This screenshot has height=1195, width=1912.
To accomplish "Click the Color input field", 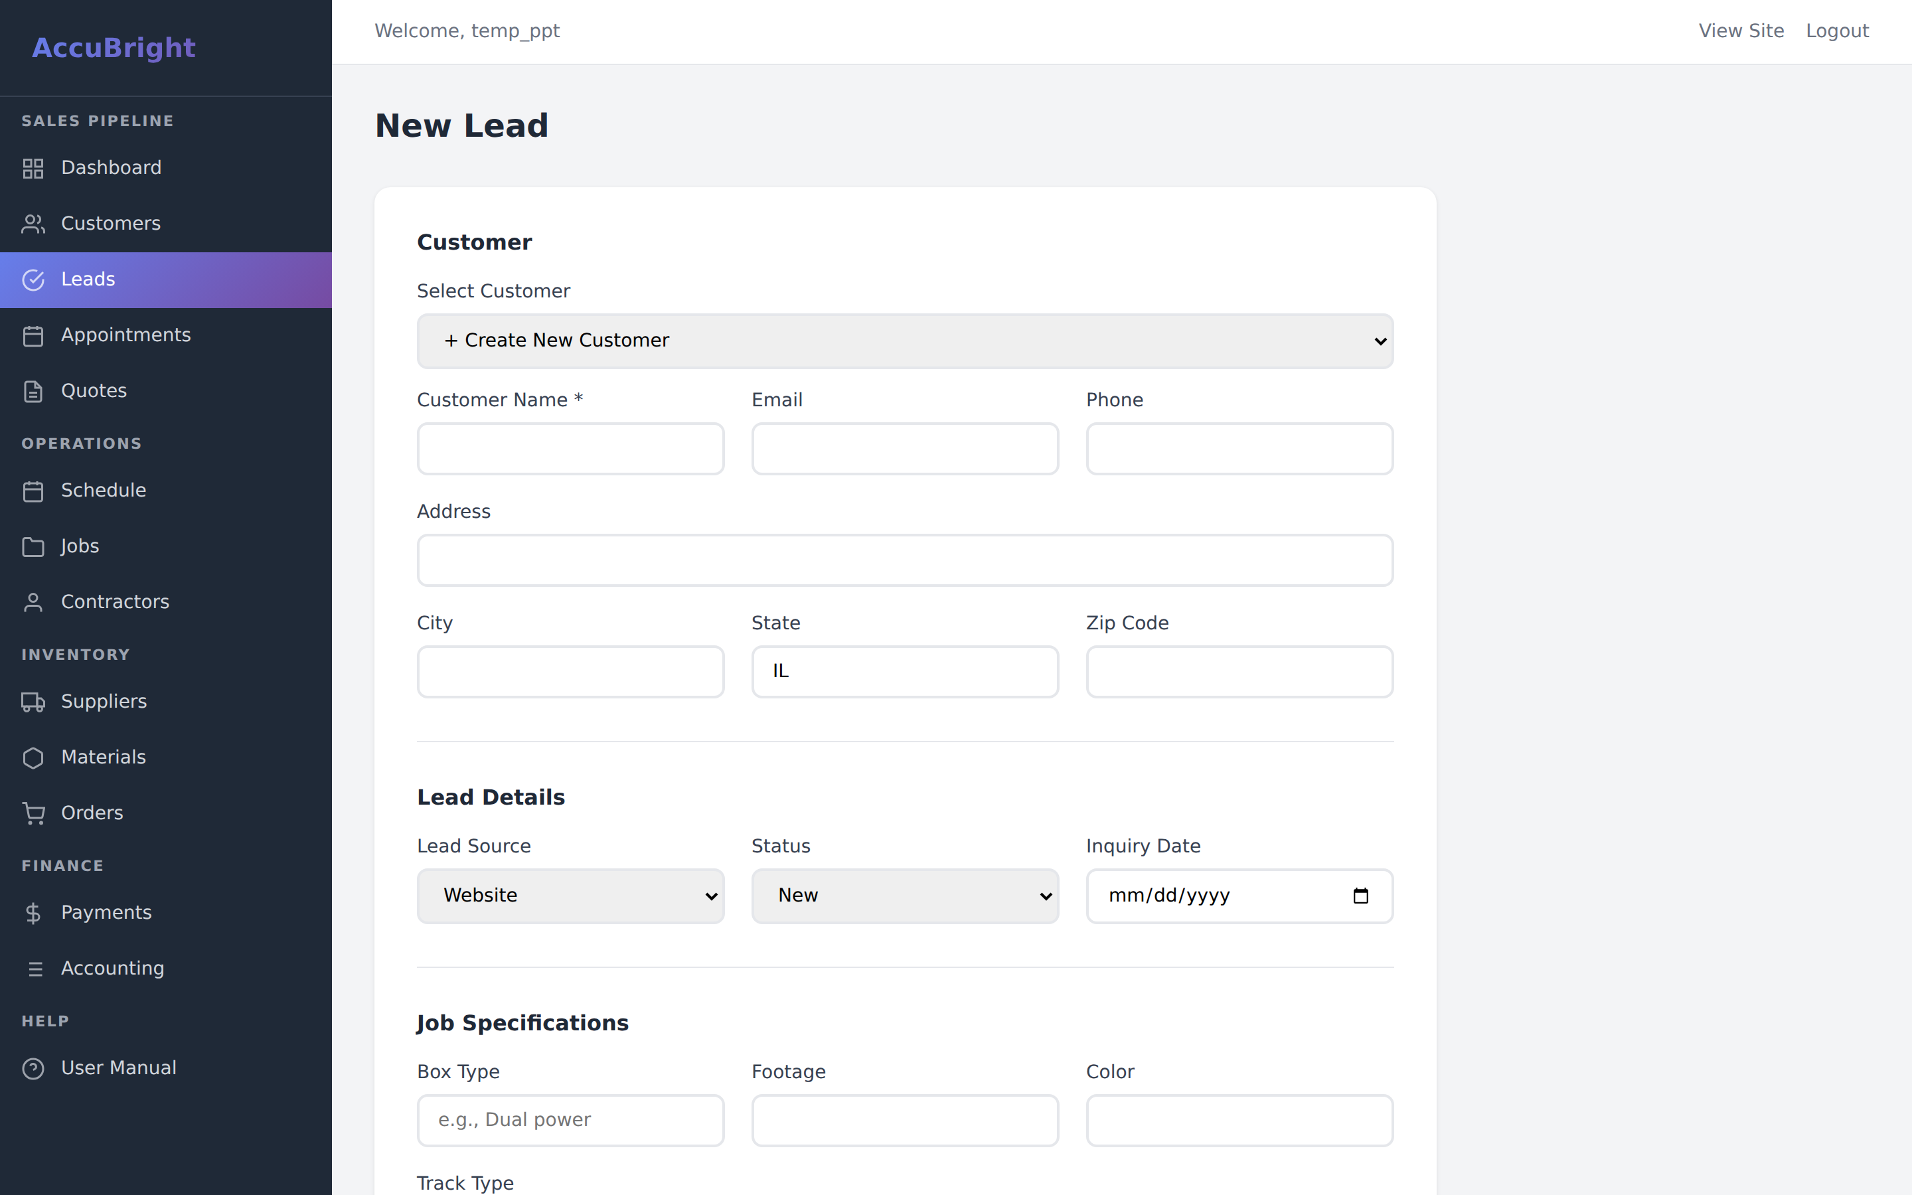I will pos(1238,1120).
